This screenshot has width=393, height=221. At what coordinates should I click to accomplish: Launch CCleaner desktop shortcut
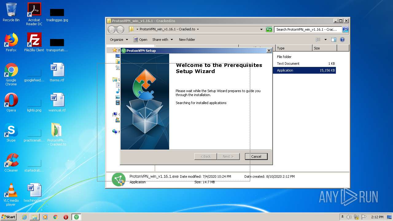[x=11, y=163]
